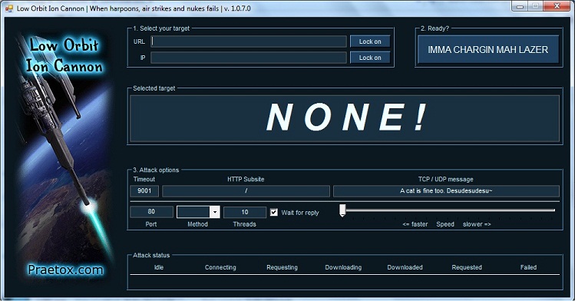Click the Requesting status column label
The width and height of the screenshot is (575, 301).
[x=282, y=267]
